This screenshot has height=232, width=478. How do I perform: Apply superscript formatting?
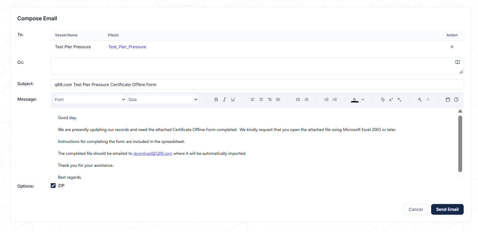(x=391, y=99)
